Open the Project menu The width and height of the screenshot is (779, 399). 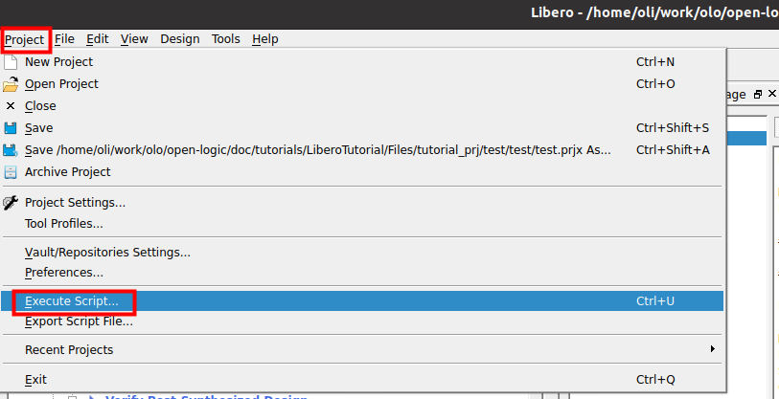click(25, 39)
